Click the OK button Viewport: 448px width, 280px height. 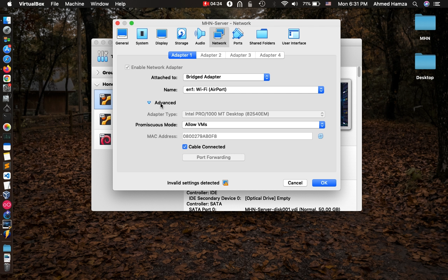click(324, 183)
